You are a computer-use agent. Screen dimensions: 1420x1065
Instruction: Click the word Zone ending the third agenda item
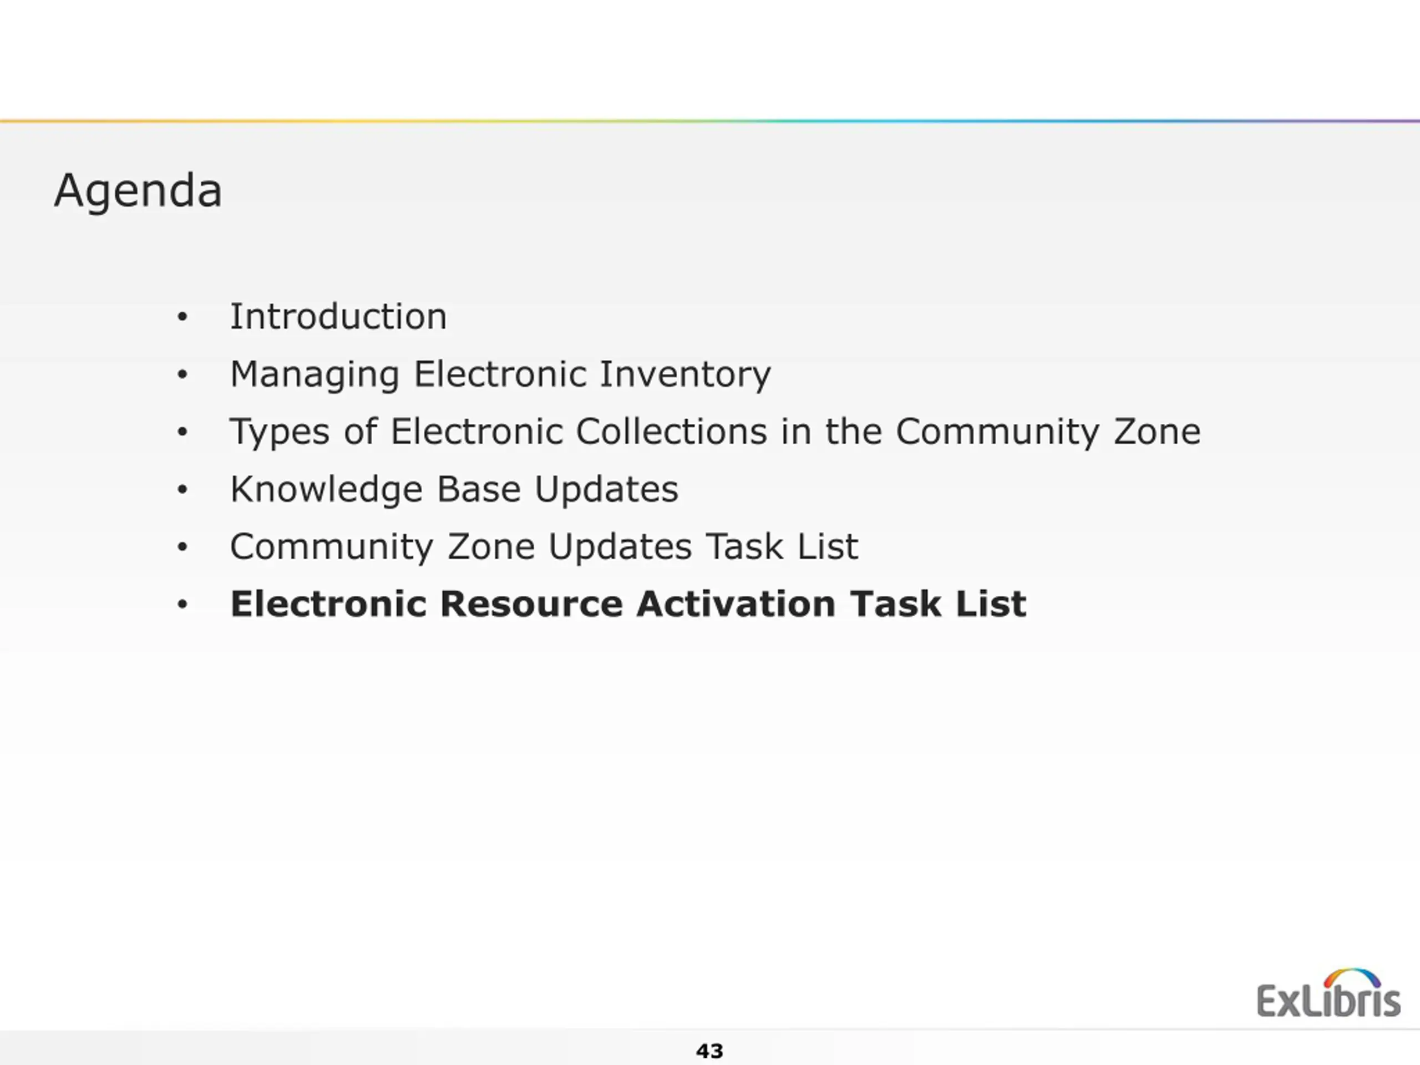point(1157,432)
